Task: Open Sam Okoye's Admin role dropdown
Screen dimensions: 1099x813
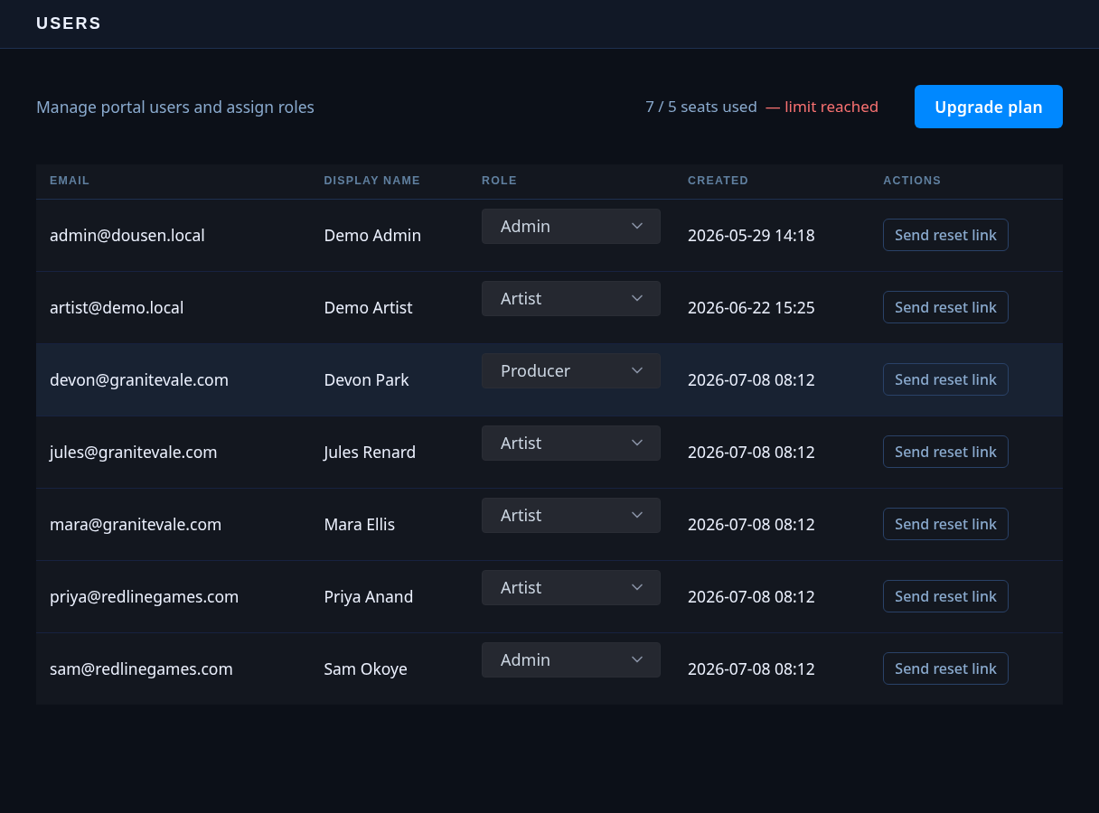Action: (x=571, y=659)
